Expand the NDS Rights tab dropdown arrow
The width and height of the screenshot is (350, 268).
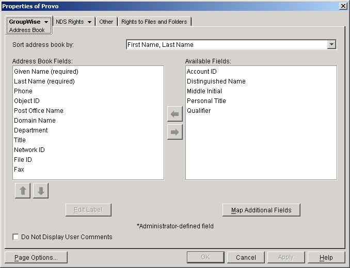(x=89, y=22)
